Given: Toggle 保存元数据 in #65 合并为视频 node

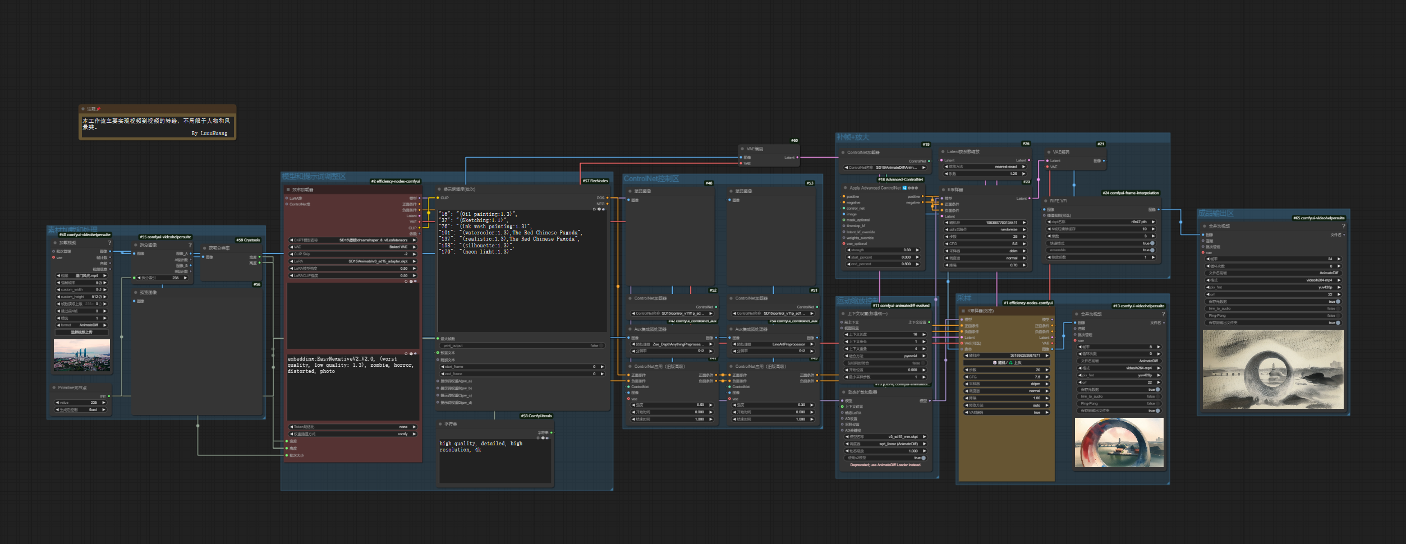Looking at the screenshot, I should point(1273,302).
